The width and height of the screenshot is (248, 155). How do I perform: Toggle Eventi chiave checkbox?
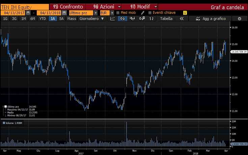pos(150,13)
